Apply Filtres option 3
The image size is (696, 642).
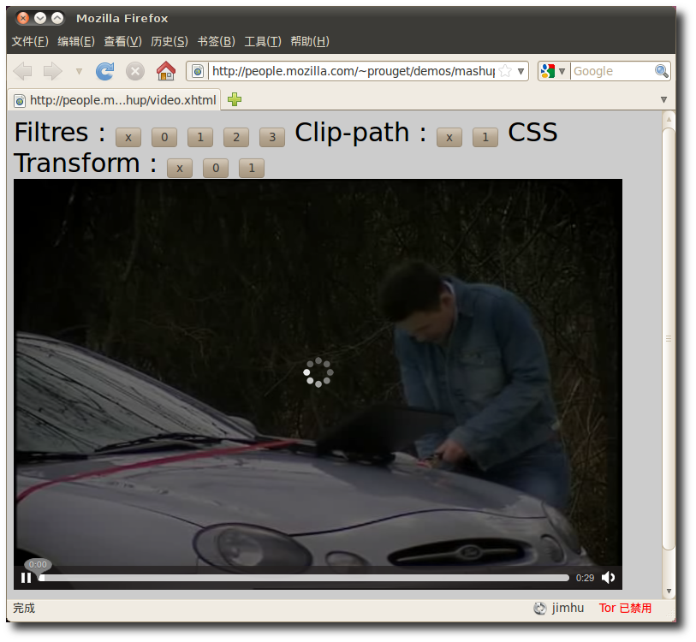(x=272, y=137)
